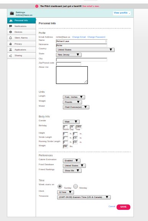
Task: Open the Friend Rankings dropdown
Action: (72, 171)
